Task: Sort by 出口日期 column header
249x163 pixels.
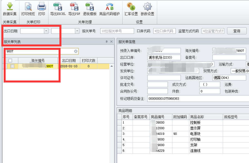Action: pos(69,61)
